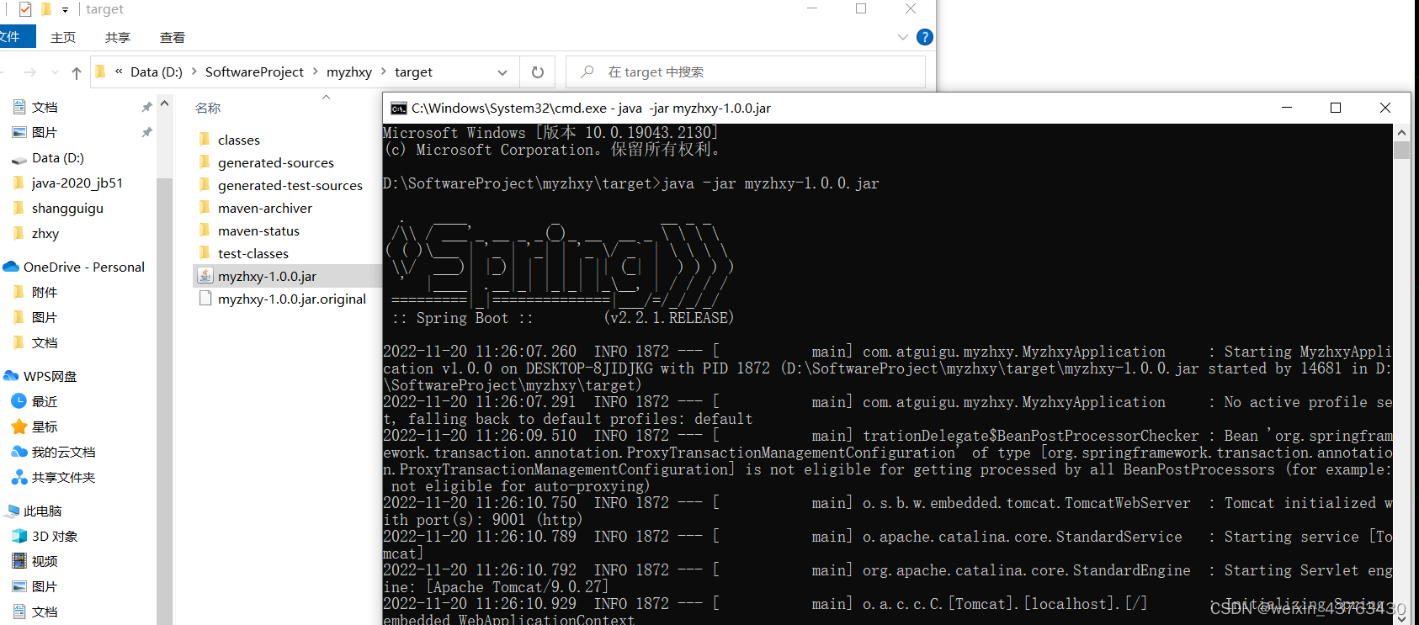The image size is (1419, 625).
Task: Click the back navigation arrow
Action: [x=3, y=72]
